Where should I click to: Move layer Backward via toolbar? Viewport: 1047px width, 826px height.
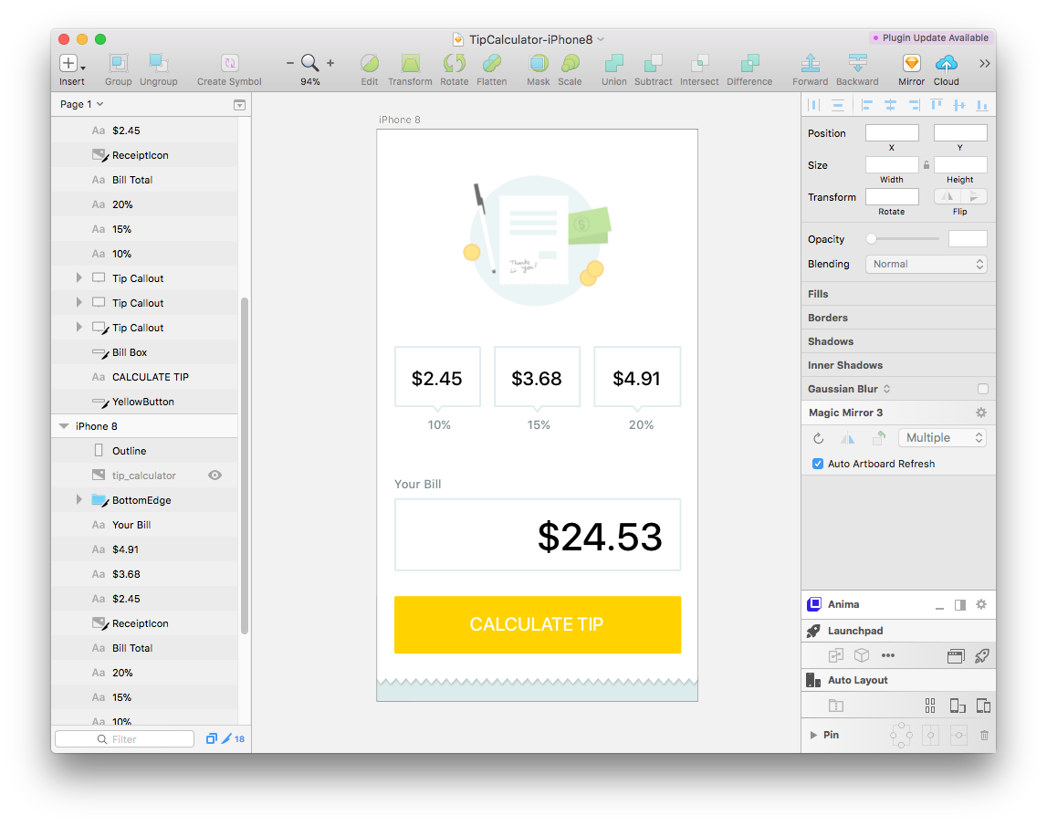click(x=857, y=64)
